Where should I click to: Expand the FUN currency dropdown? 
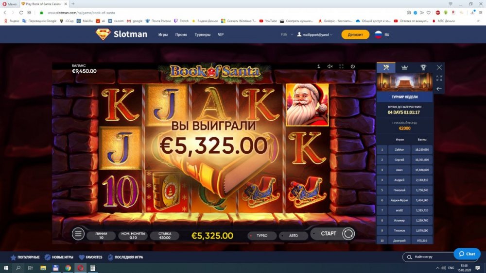click(x=287, y=34)
